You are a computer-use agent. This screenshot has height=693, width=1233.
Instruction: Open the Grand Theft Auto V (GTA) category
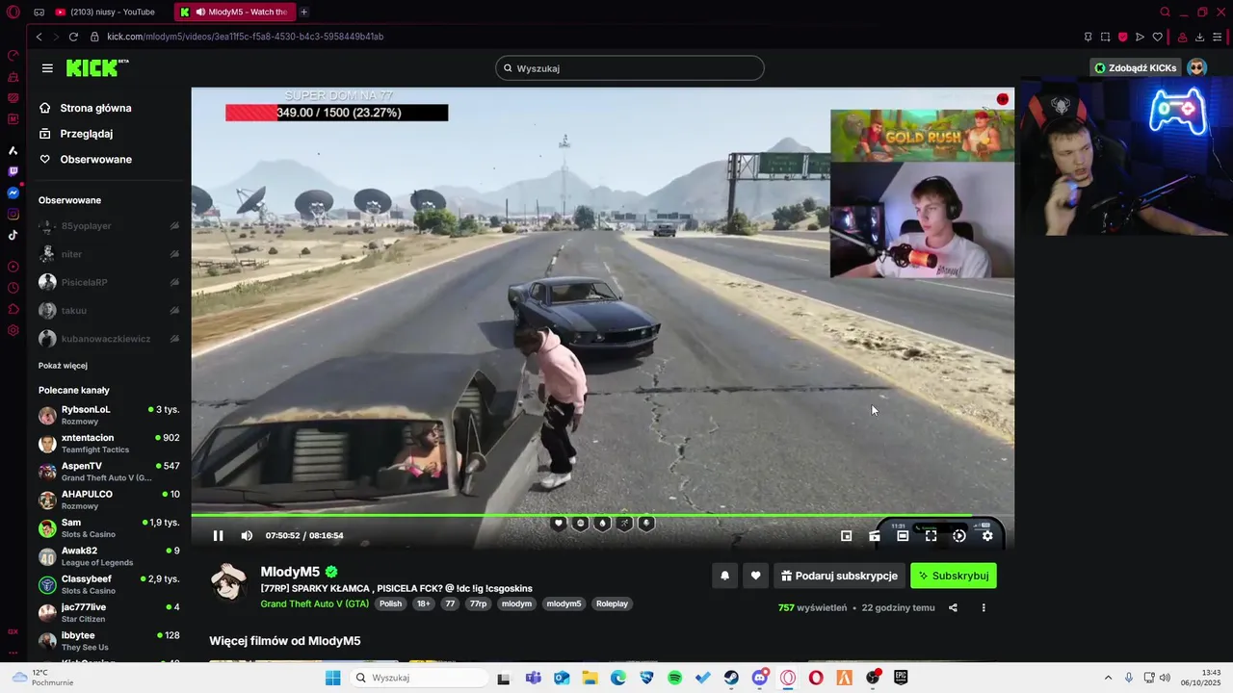(315, 603)
